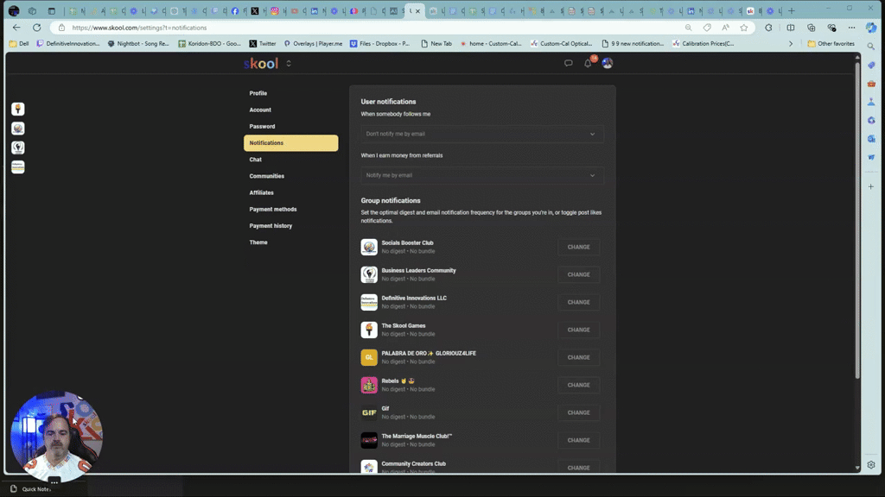Open the 'Notify me by email' referrals dropdown
Image resolution: width=885 pixels, height=497 pixels.
[481, 175]
